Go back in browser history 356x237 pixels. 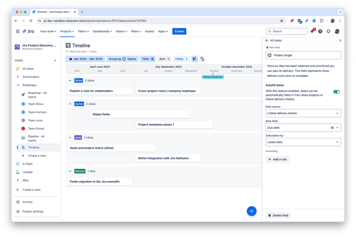click(x=16, y=21)
